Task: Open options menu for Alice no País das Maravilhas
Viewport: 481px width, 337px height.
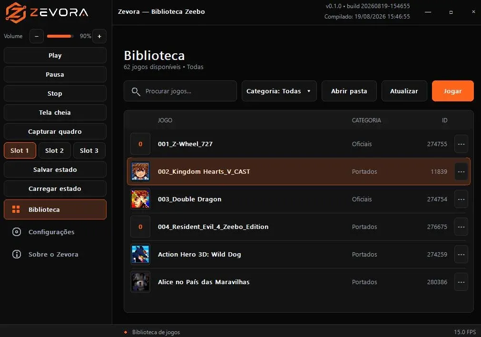Action: click(461, 282)
